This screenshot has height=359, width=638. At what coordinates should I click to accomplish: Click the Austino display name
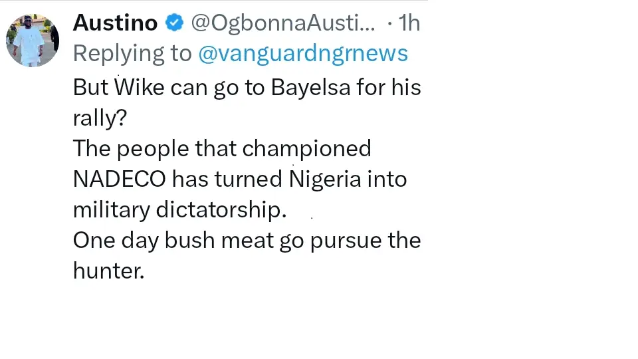tap(115, 23)
